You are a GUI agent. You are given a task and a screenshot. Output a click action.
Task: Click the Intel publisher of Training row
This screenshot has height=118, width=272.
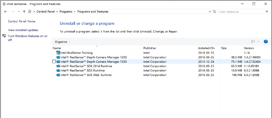146,53
